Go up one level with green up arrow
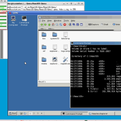 tap(49, 25)
